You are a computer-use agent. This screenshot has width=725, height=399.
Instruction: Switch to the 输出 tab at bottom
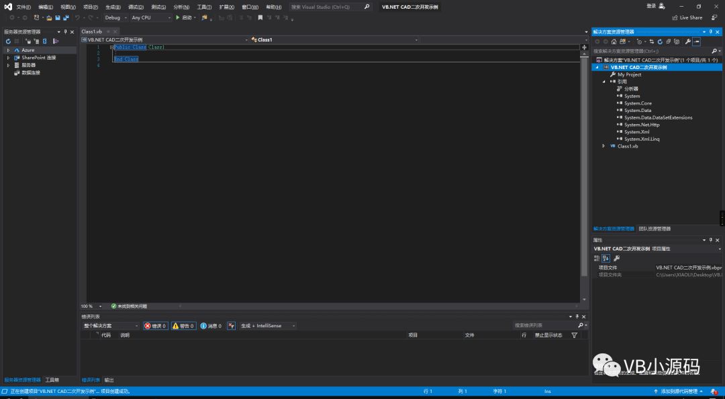tap(109, 380)
